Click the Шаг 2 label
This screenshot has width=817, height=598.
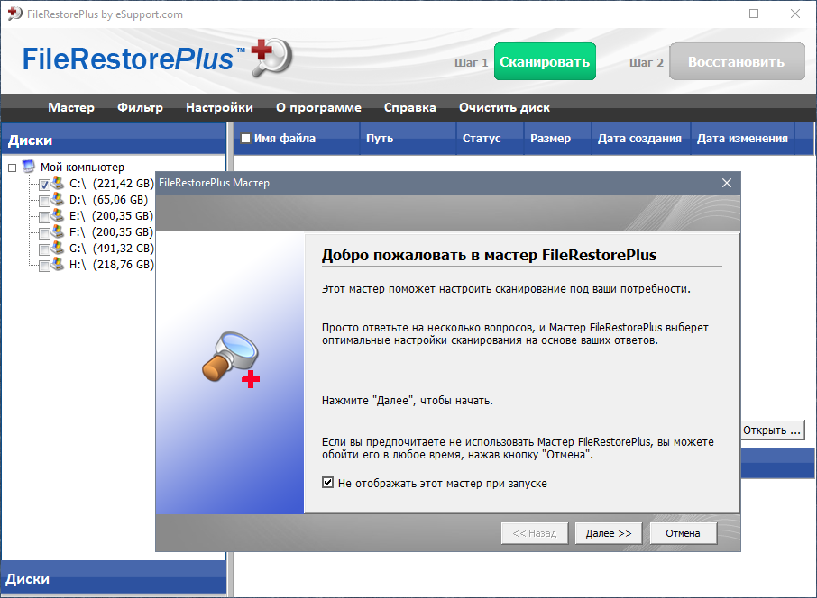646,62
